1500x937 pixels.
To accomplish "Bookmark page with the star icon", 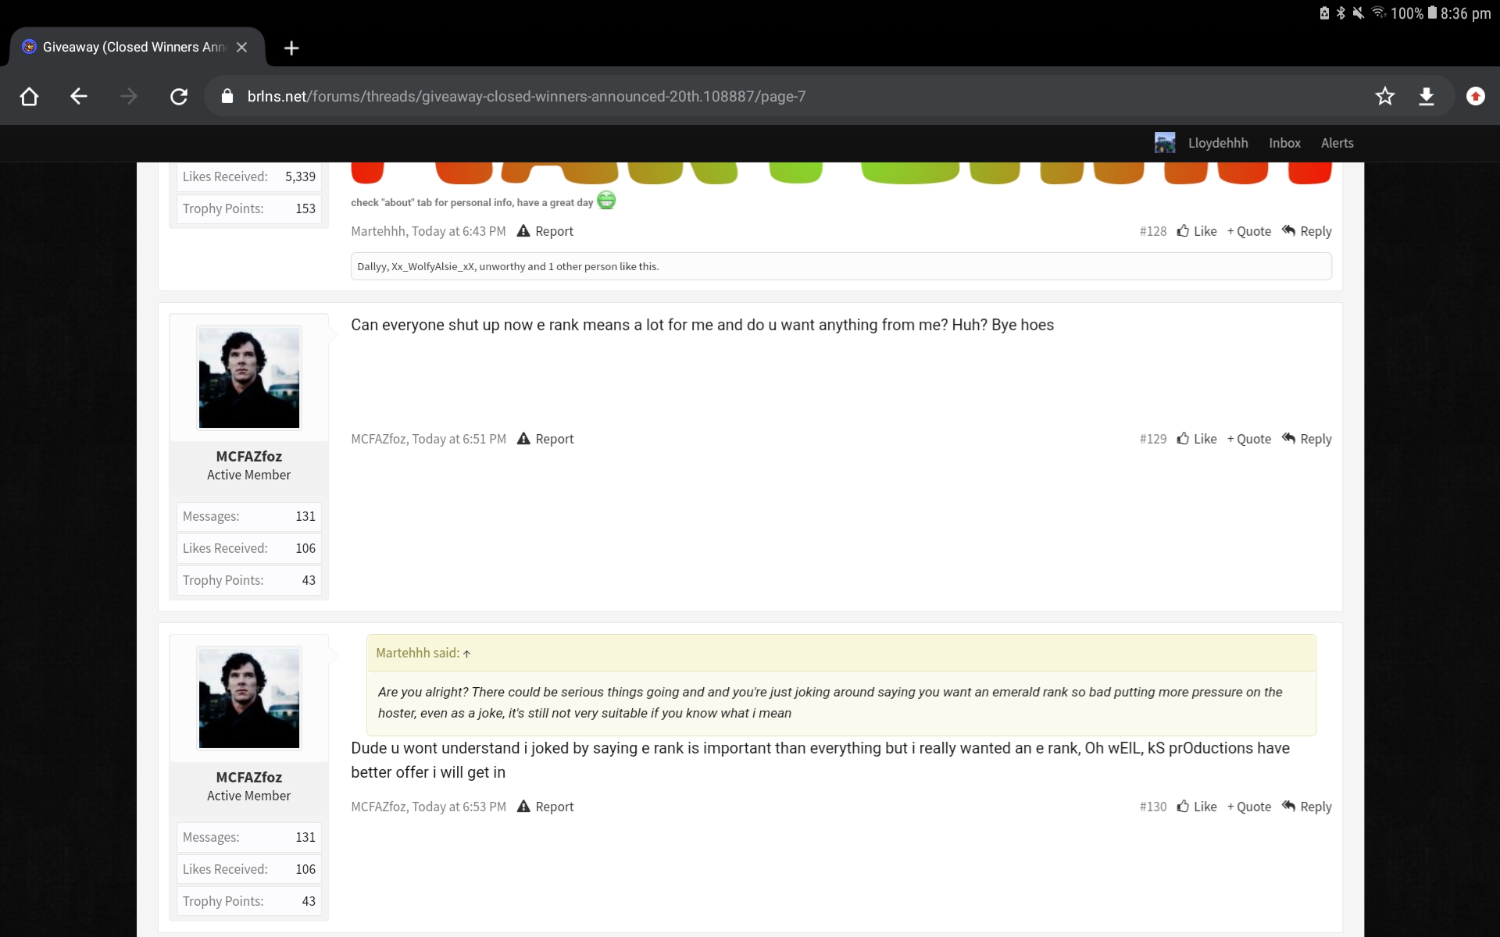I will pos(1385,96).
